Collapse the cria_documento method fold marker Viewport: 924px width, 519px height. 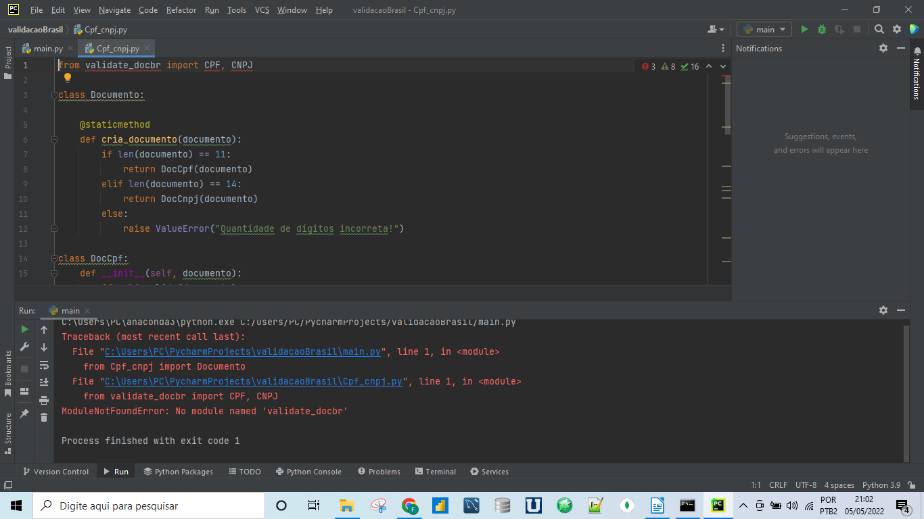[x=54, y=140]
